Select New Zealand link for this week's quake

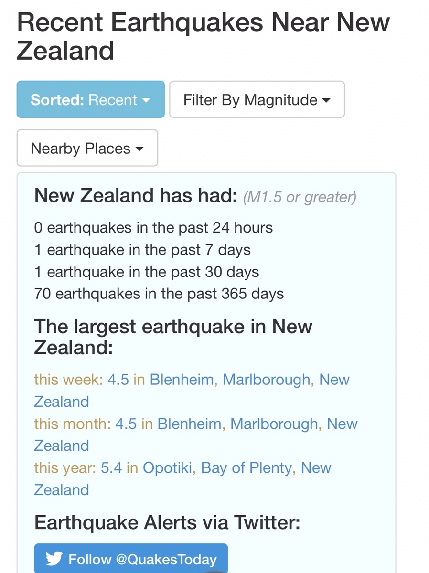point(334,380)
